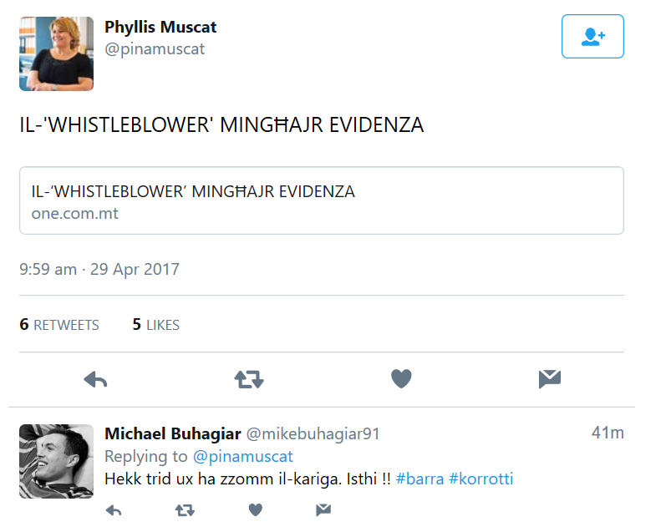Image resolution: width=661 pixels, height=532 pixels.
Task: Follow Phyllis Muscat with the add-user button
Action: [x=592, y=36]
